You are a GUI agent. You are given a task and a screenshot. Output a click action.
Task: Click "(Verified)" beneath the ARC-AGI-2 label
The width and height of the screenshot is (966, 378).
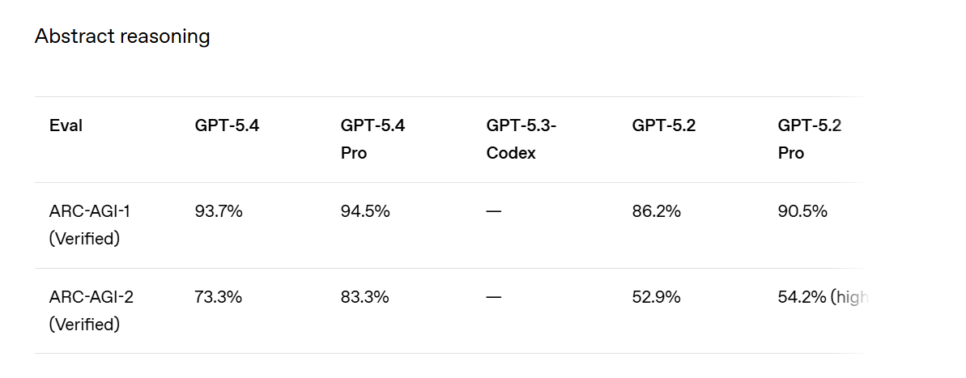tap(84, 325)
